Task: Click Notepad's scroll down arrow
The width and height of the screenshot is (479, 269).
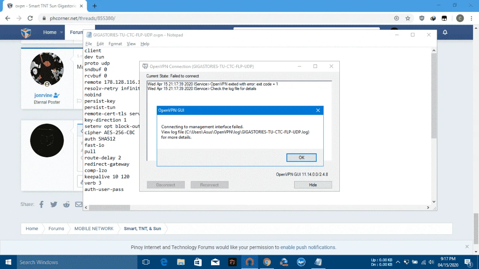Action: [x=434, y=202]
